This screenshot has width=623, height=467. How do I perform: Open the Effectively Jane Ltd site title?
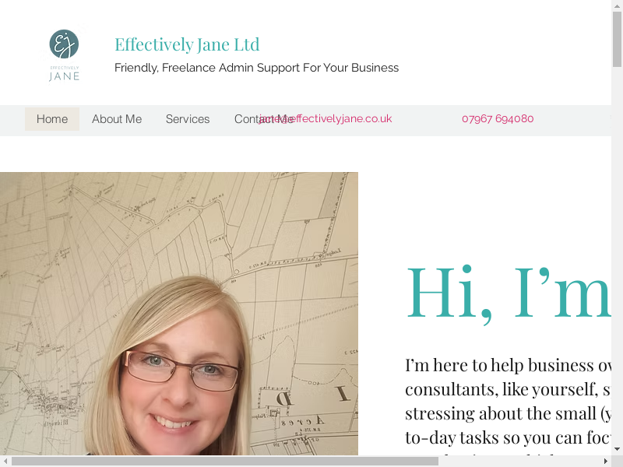(x=187, y=44)
